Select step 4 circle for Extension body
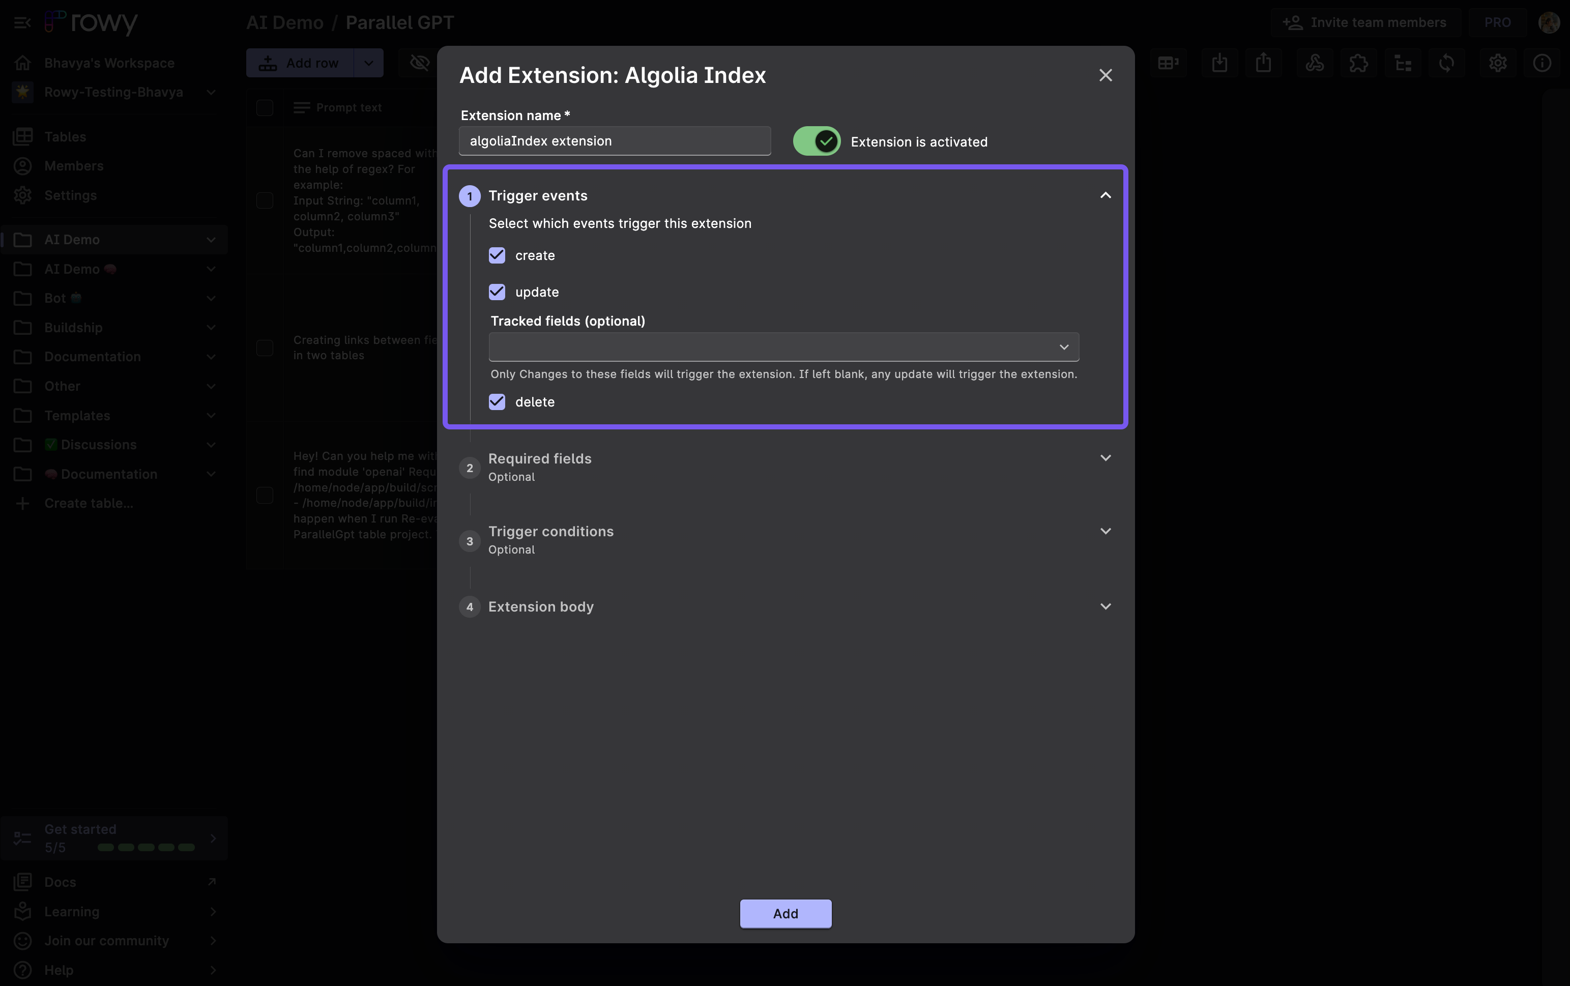Screen dimensions: 1570x986 (470, 606)
